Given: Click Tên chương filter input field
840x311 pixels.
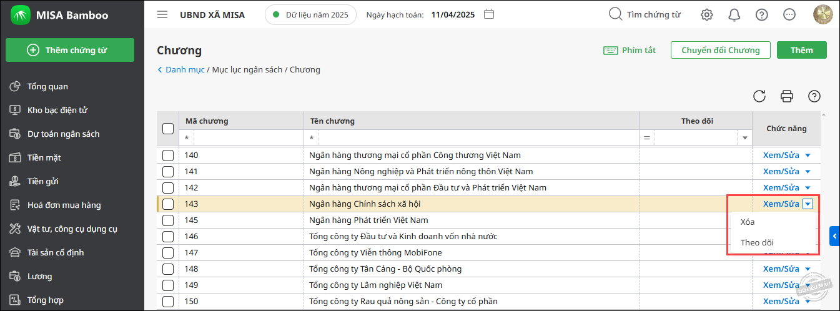Looking at the screenshot, I should (x=478, y=137).
